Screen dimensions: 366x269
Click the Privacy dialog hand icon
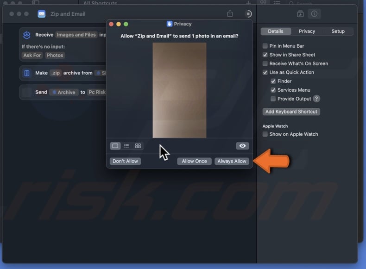170,24
